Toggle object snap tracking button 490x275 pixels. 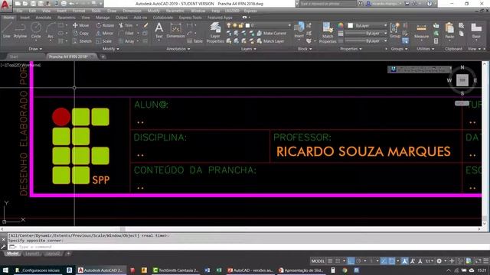[x=384, y=261]
